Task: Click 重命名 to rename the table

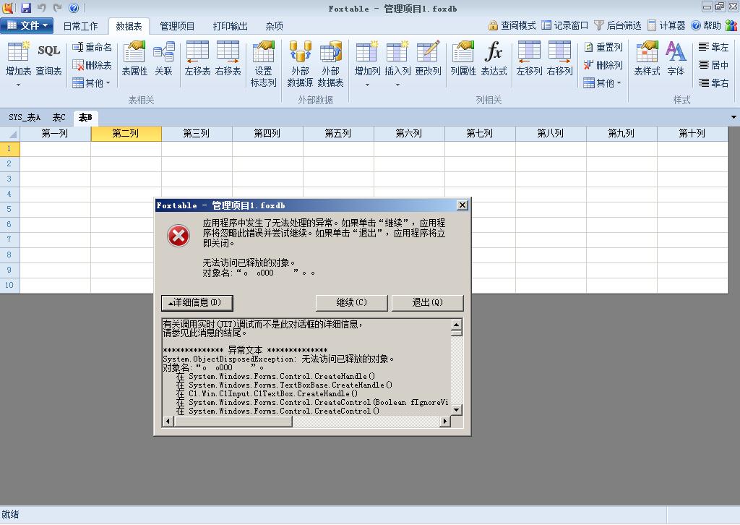Action: (92, 47)
